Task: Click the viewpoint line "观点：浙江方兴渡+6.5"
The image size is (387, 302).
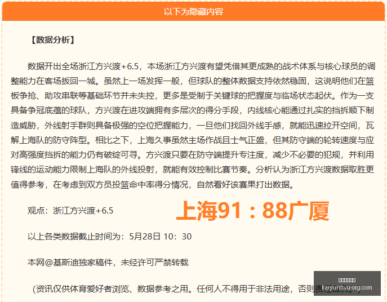Action: [x=70, y=211]
